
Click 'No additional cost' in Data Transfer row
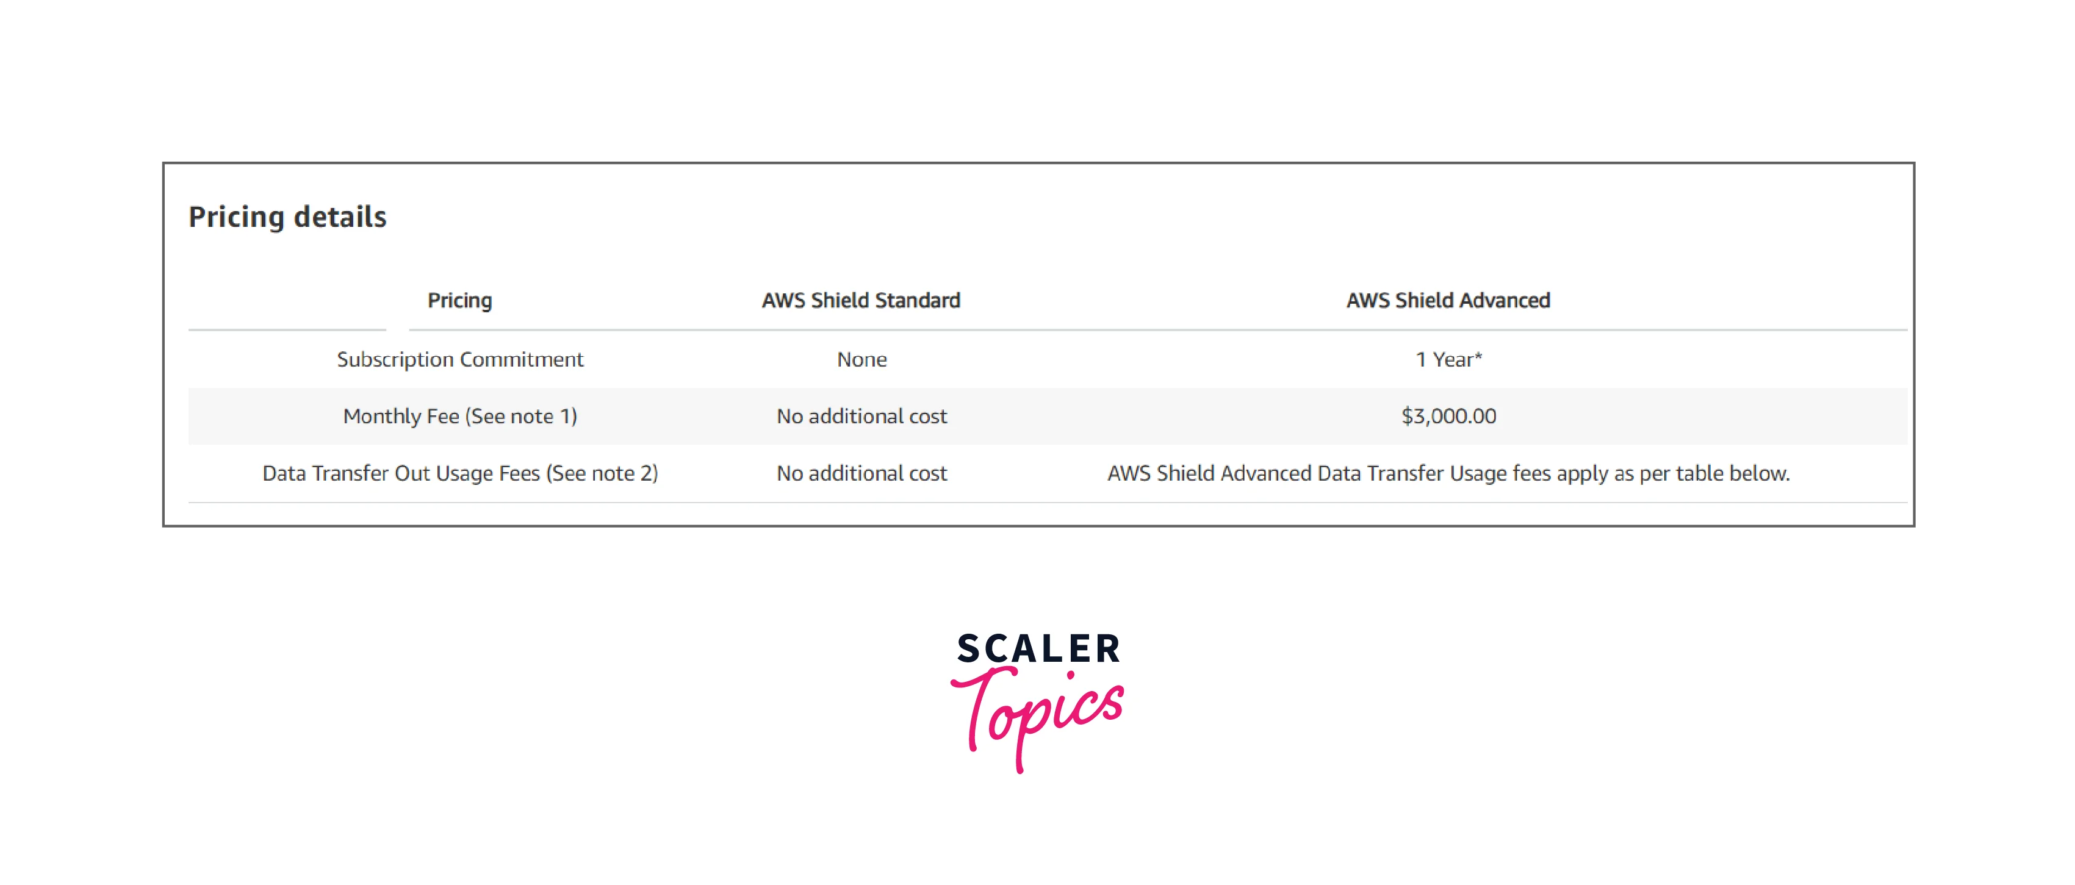coord(861,473)
